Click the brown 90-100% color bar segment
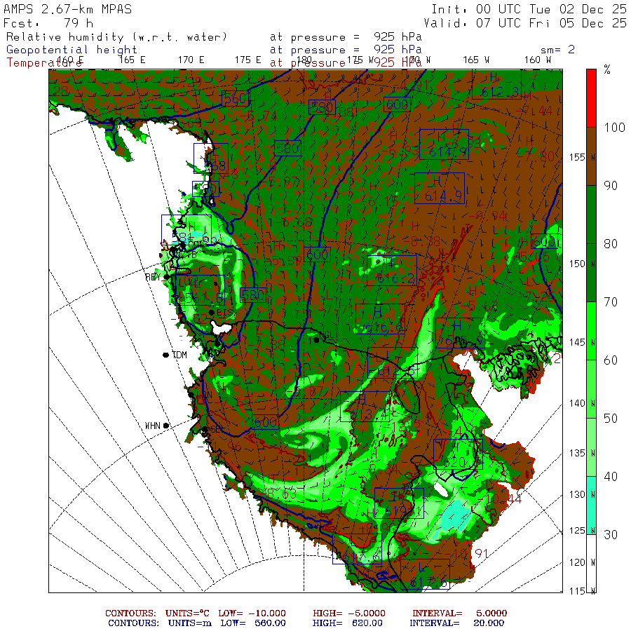 (591, 156)
